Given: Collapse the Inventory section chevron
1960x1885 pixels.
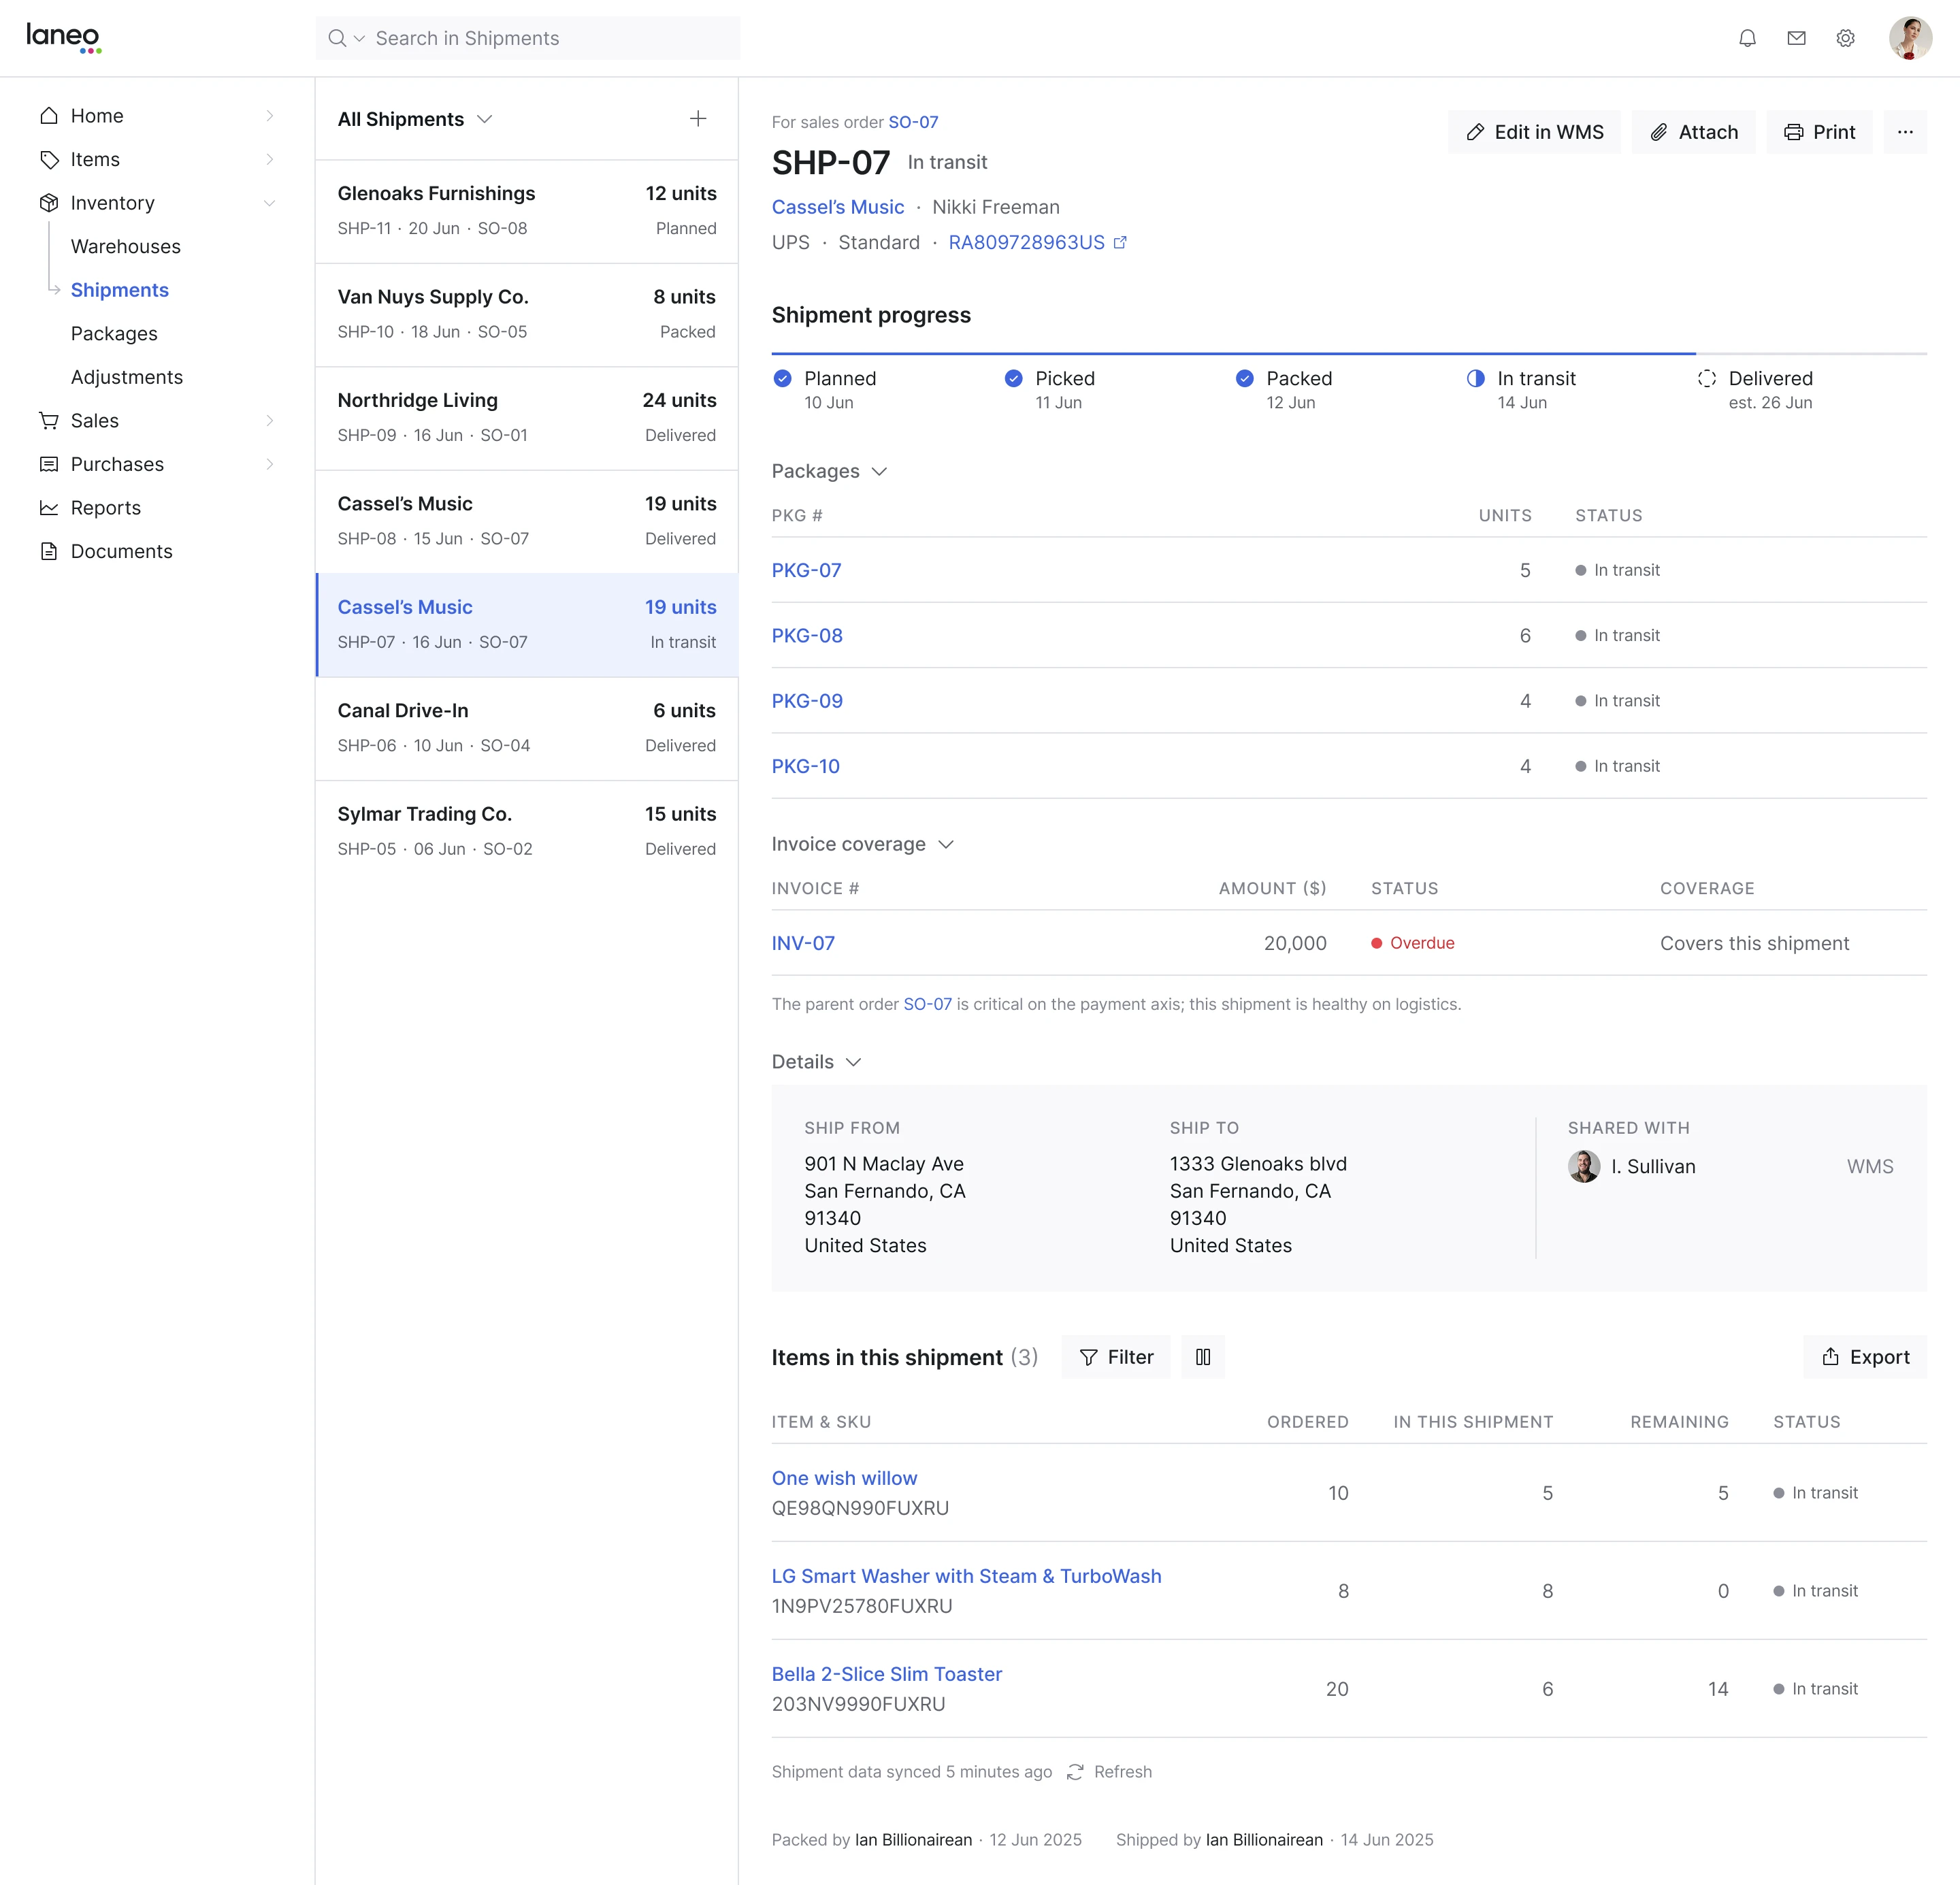Looking at the screenshot, I should coord(269,203).
